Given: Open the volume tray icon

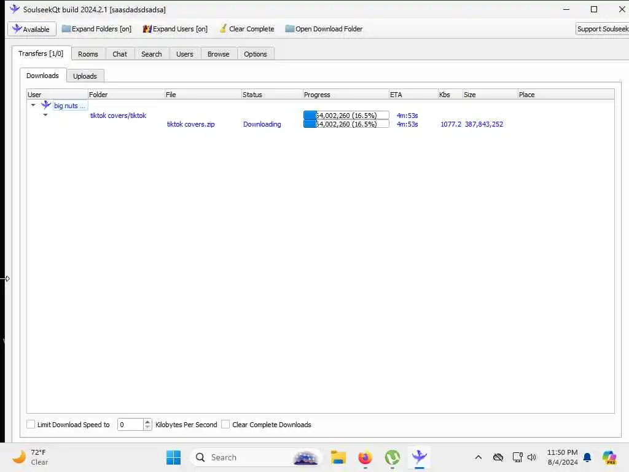Looking at the screenshot, I should (x=532, y=457).
